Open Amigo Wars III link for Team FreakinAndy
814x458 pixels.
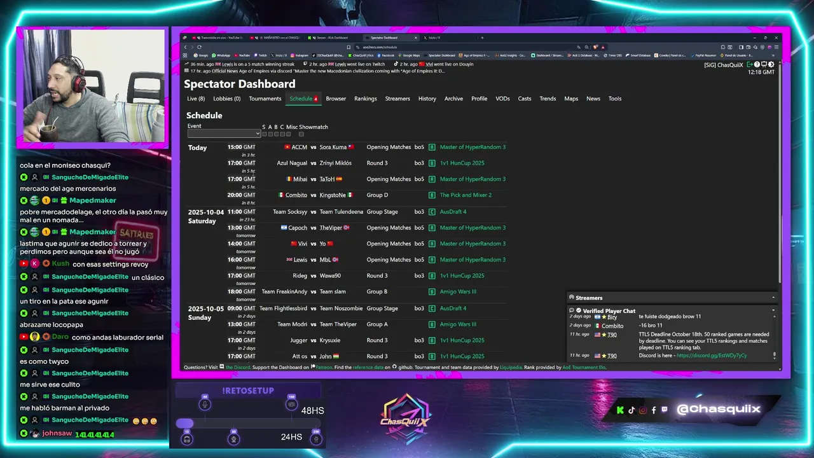tap(458, 292)
